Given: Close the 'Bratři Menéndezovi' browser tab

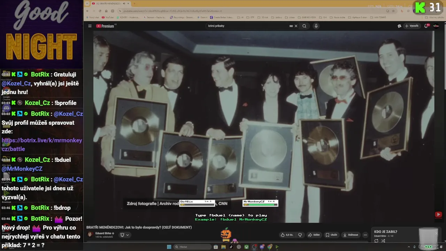Looking at the screenshot, I should pos(128,3).
